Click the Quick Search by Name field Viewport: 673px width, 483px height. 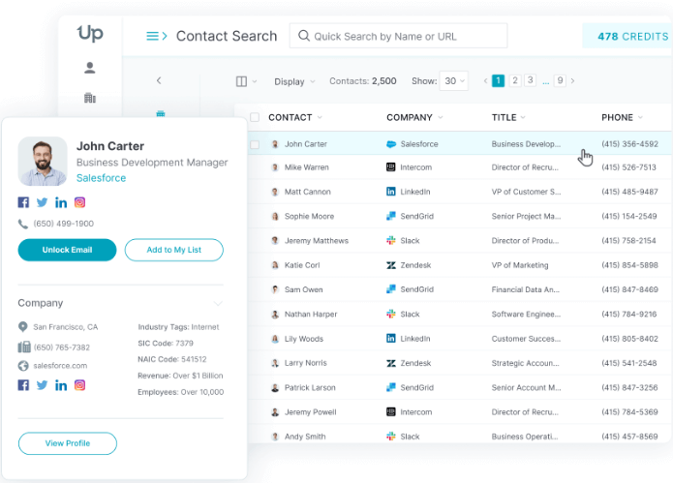point(398,36)
